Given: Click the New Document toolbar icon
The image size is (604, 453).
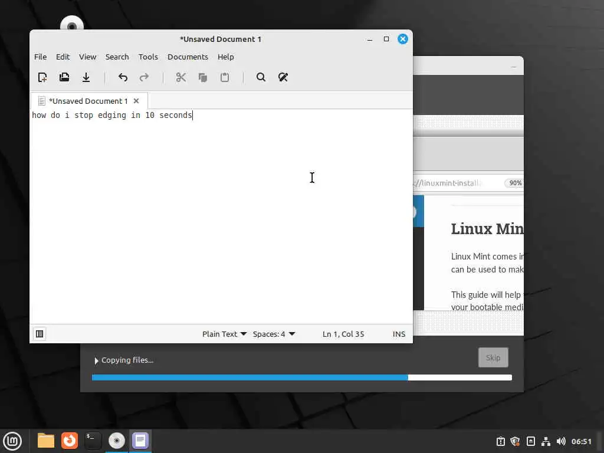Looking at the screenshot, I should (x=42, y=77).
